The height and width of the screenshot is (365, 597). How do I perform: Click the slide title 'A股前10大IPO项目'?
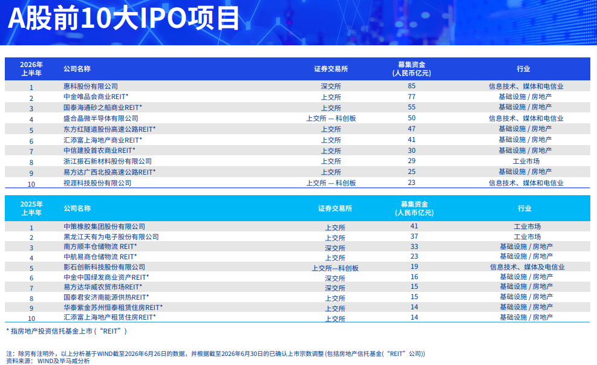(123, 18)
